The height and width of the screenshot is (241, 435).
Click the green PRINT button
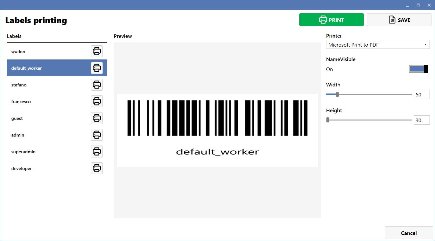[331, 20]
